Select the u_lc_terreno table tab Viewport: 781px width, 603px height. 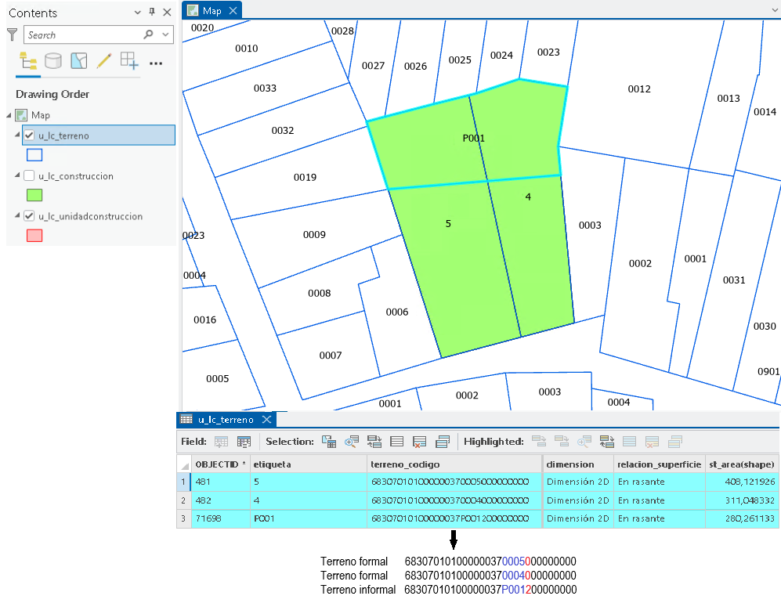click(x=226, y=420)
